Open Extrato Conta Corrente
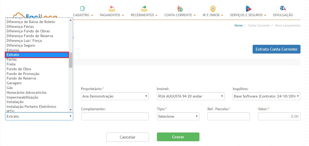The image size is (309, 146). pos(276,49)
